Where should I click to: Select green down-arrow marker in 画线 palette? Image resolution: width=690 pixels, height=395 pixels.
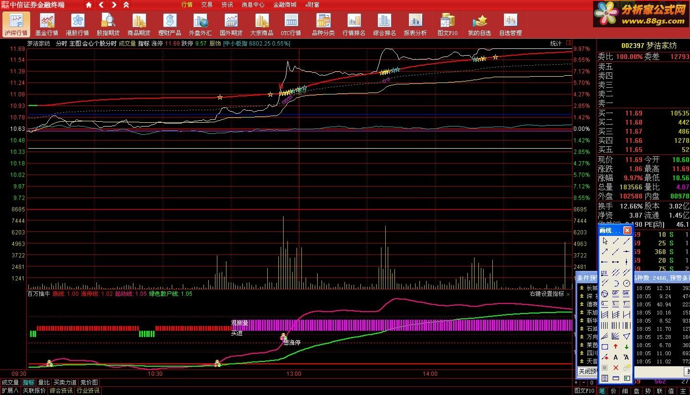pos(627,346)
